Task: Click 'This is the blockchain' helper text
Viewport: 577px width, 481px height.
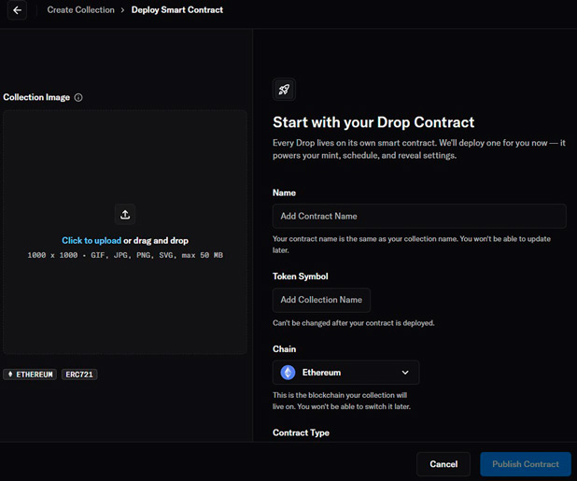Action: 341,401
